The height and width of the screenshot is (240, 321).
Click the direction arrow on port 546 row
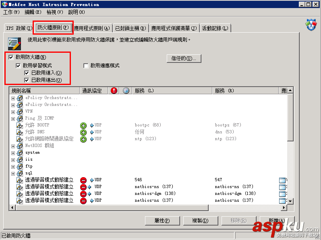click(92, 180)
